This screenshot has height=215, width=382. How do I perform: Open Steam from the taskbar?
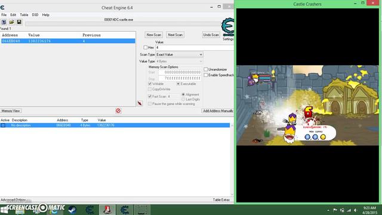(72, 210)
